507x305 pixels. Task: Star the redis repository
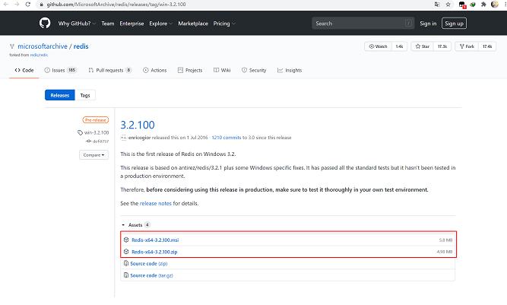tap(423, 46)
